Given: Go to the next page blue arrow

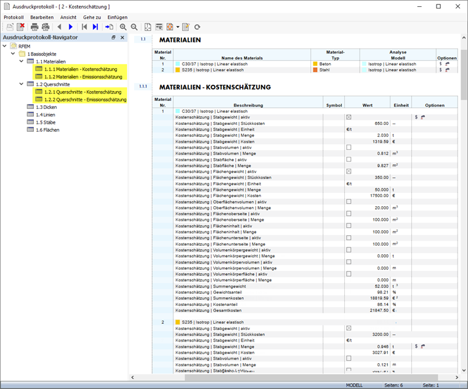Looking at the screenshot, I should [x=71, y=27].
